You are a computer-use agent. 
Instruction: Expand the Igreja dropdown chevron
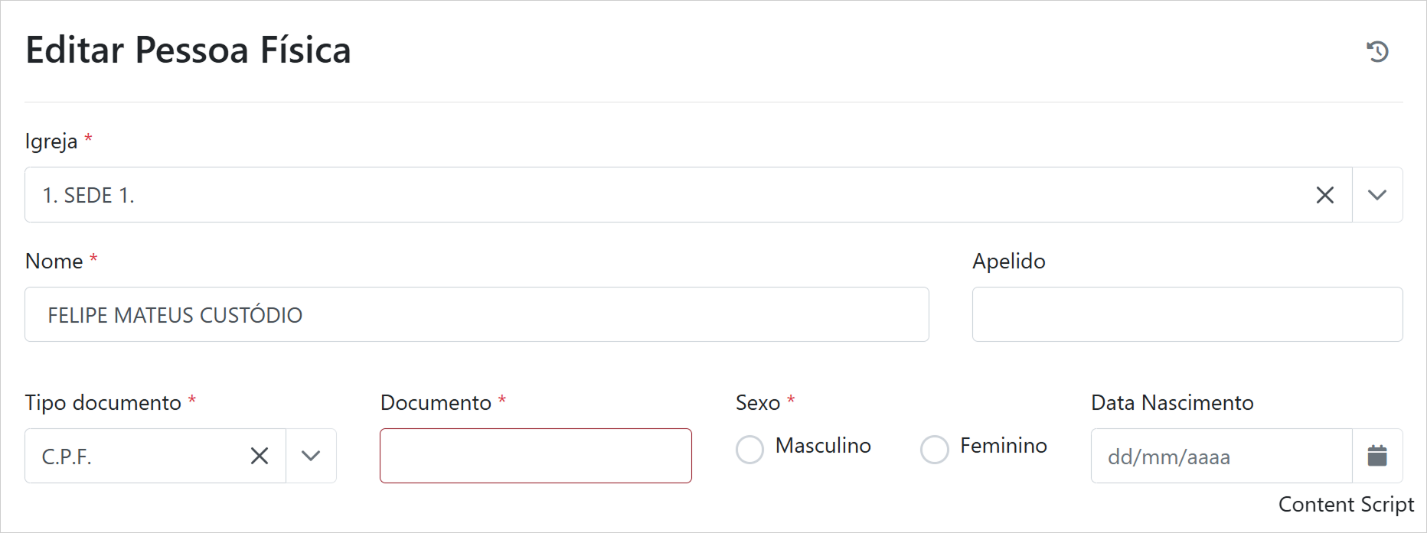click(1377, 195)
